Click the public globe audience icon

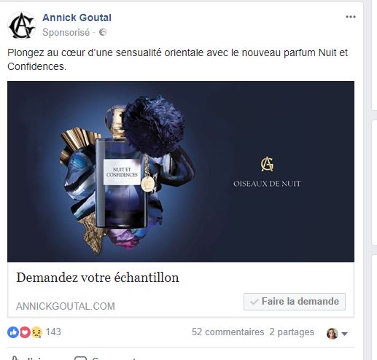click(103, 32)
